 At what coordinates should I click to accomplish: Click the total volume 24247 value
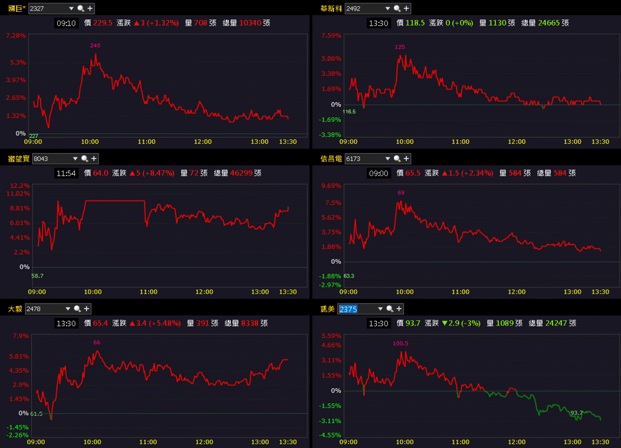click(556, 323)
